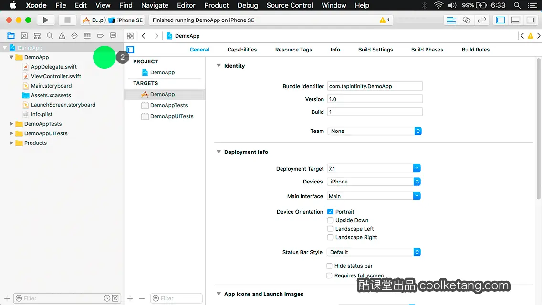Toggle the Utilities panel visibility
This screenshot has width=542, height=305.
(531, 20)
